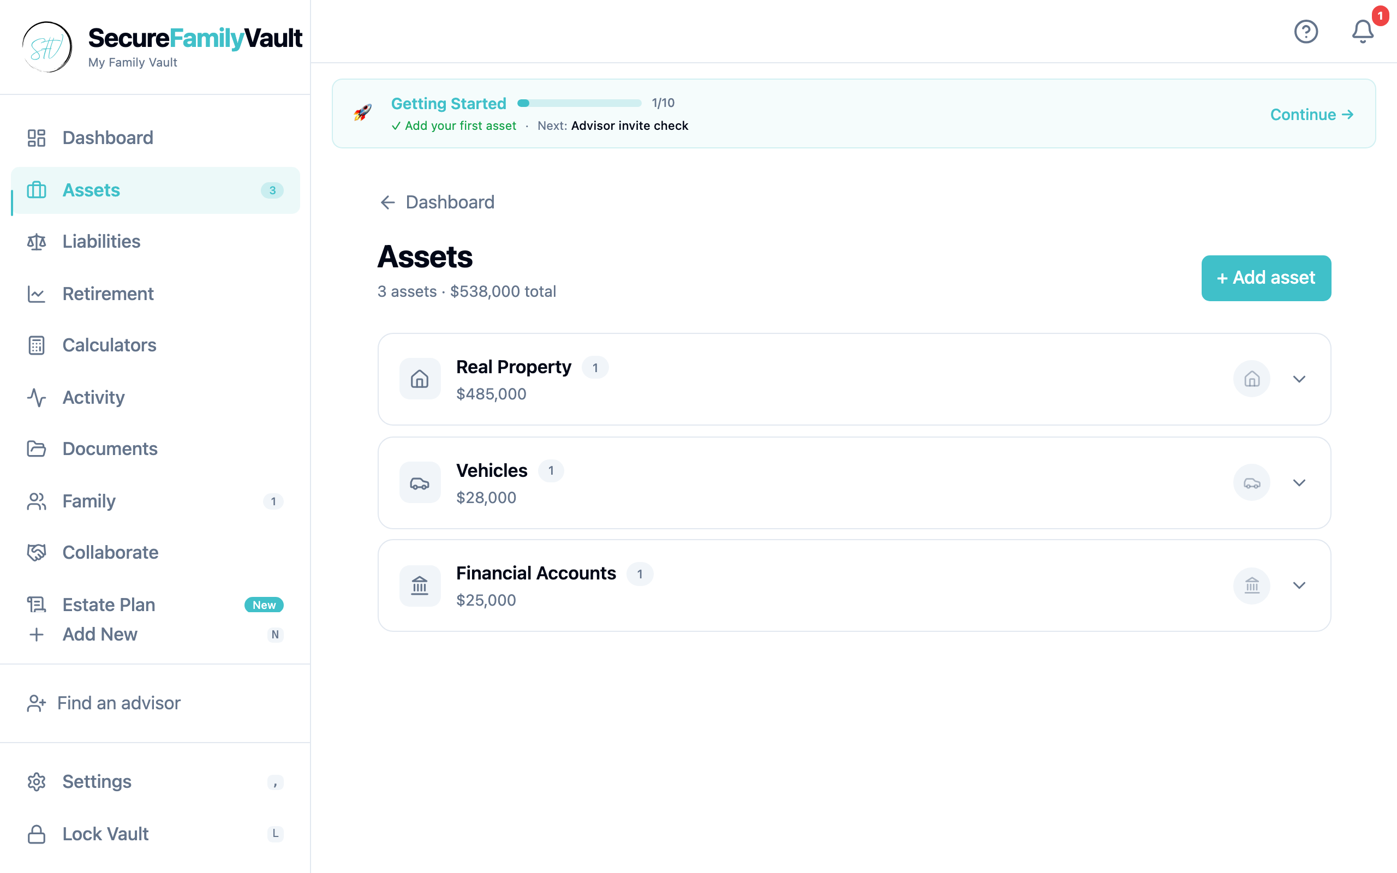Click the Financial Accounts bank icon tile

point(420,585)
